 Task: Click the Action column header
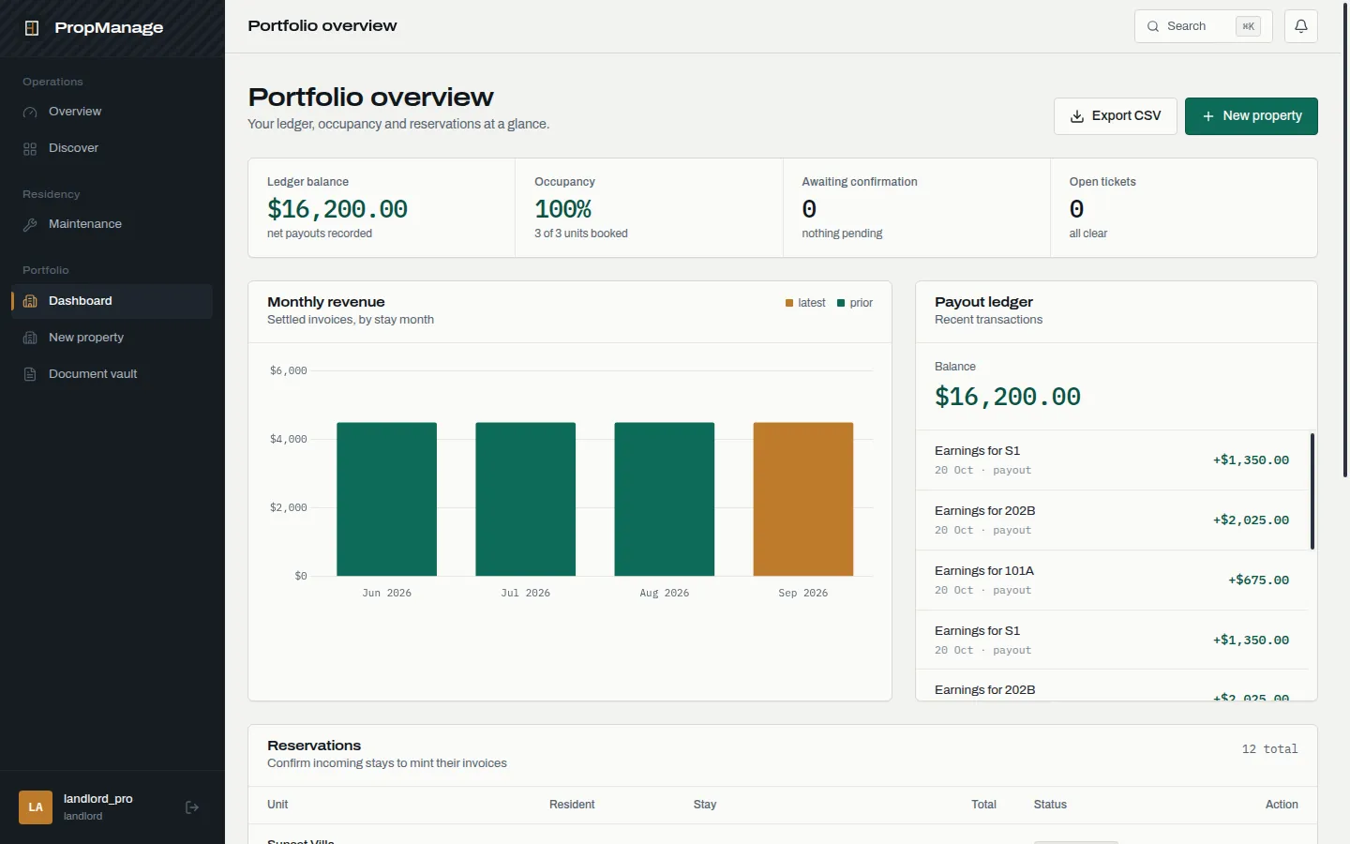click(x=1282, y=805)
